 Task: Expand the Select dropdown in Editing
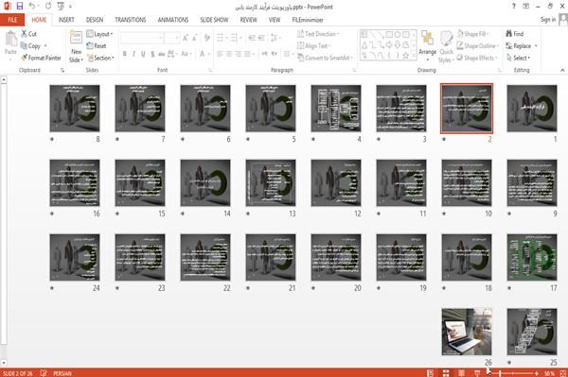coord(519,58)
